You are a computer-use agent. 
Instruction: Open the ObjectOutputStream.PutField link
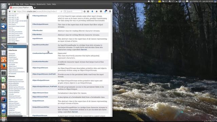pyautogui.click(x=44, y=87)
